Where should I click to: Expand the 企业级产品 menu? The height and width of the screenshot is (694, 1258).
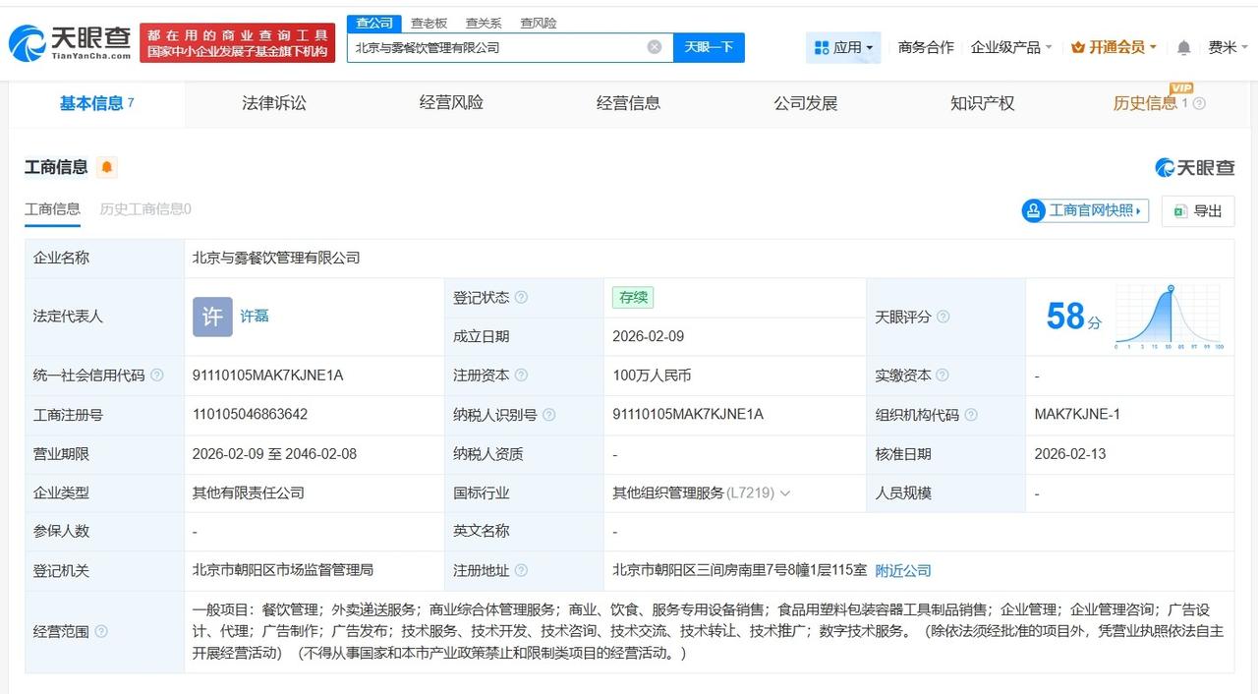(x=1011, y=47)
